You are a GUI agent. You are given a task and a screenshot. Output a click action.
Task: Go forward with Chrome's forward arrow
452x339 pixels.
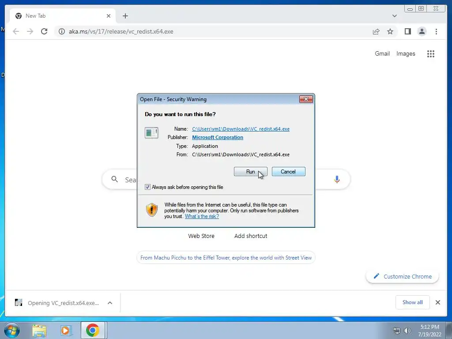[x=30, y=31]
